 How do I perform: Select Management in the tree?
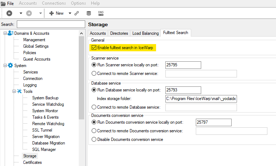point(34,40)
